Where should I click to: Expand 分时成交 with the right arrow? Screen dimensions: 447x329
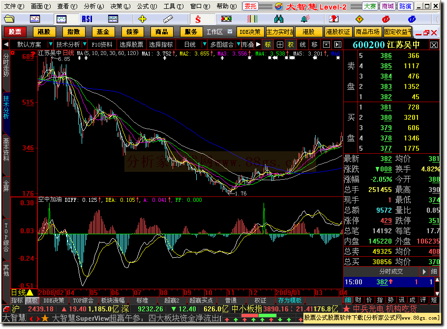click(x=424, y=272)
